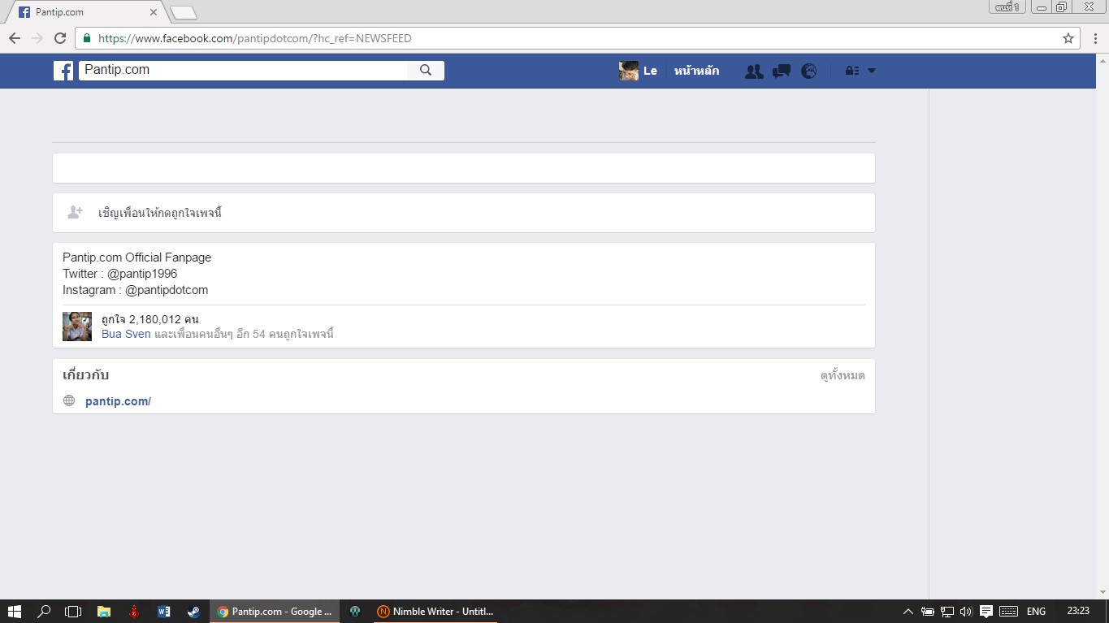Click the 23:23 taskbar clock

pos(1078,611)
